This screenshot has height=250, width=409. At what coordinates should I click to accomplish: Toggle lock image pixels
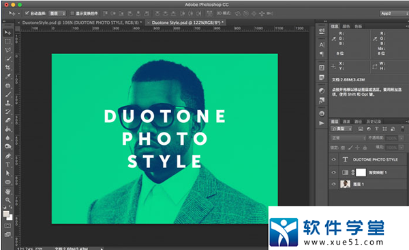[x=350, y=148]
